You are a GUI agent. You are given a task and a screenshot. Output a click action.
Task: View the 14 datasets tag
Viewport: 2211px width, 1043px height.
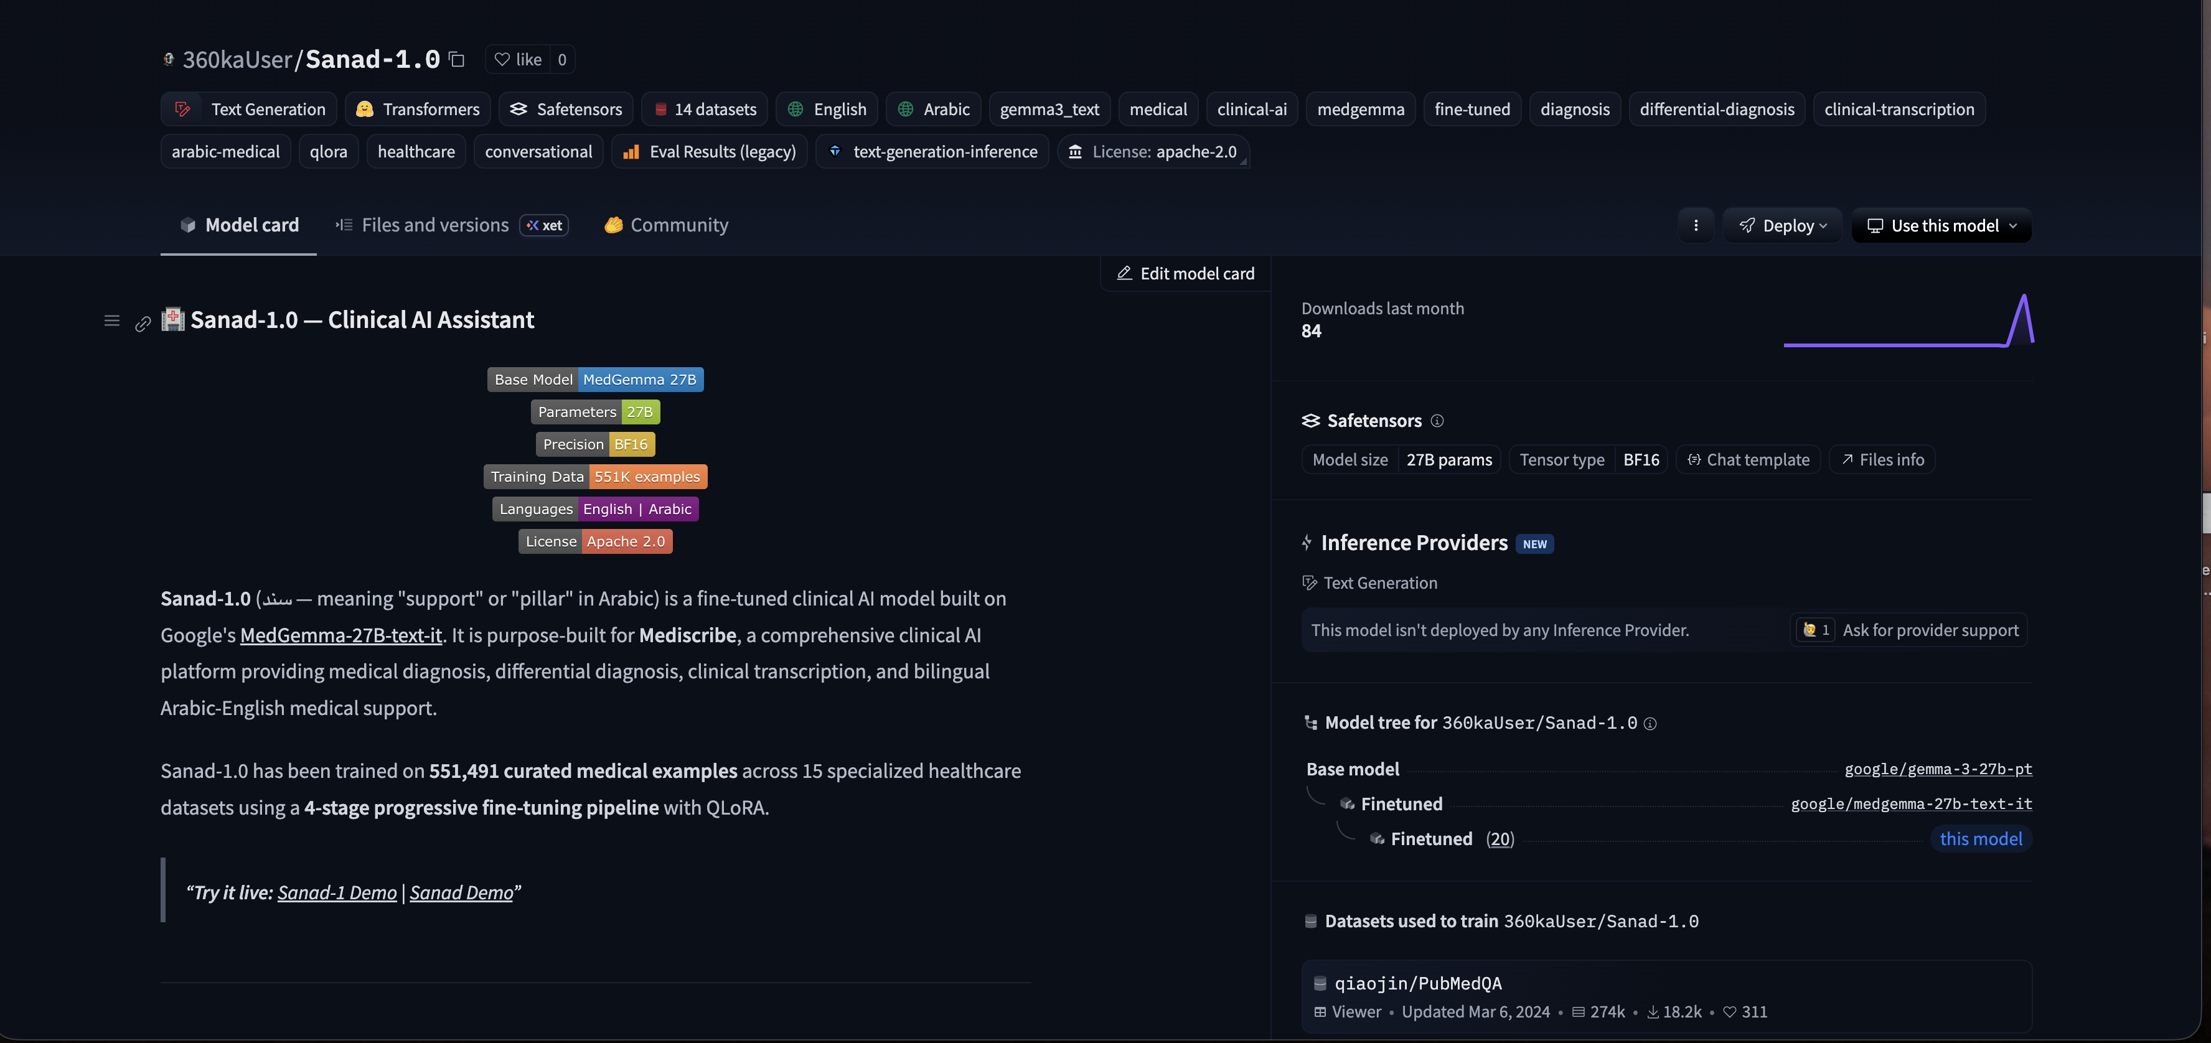pos(705,109)
